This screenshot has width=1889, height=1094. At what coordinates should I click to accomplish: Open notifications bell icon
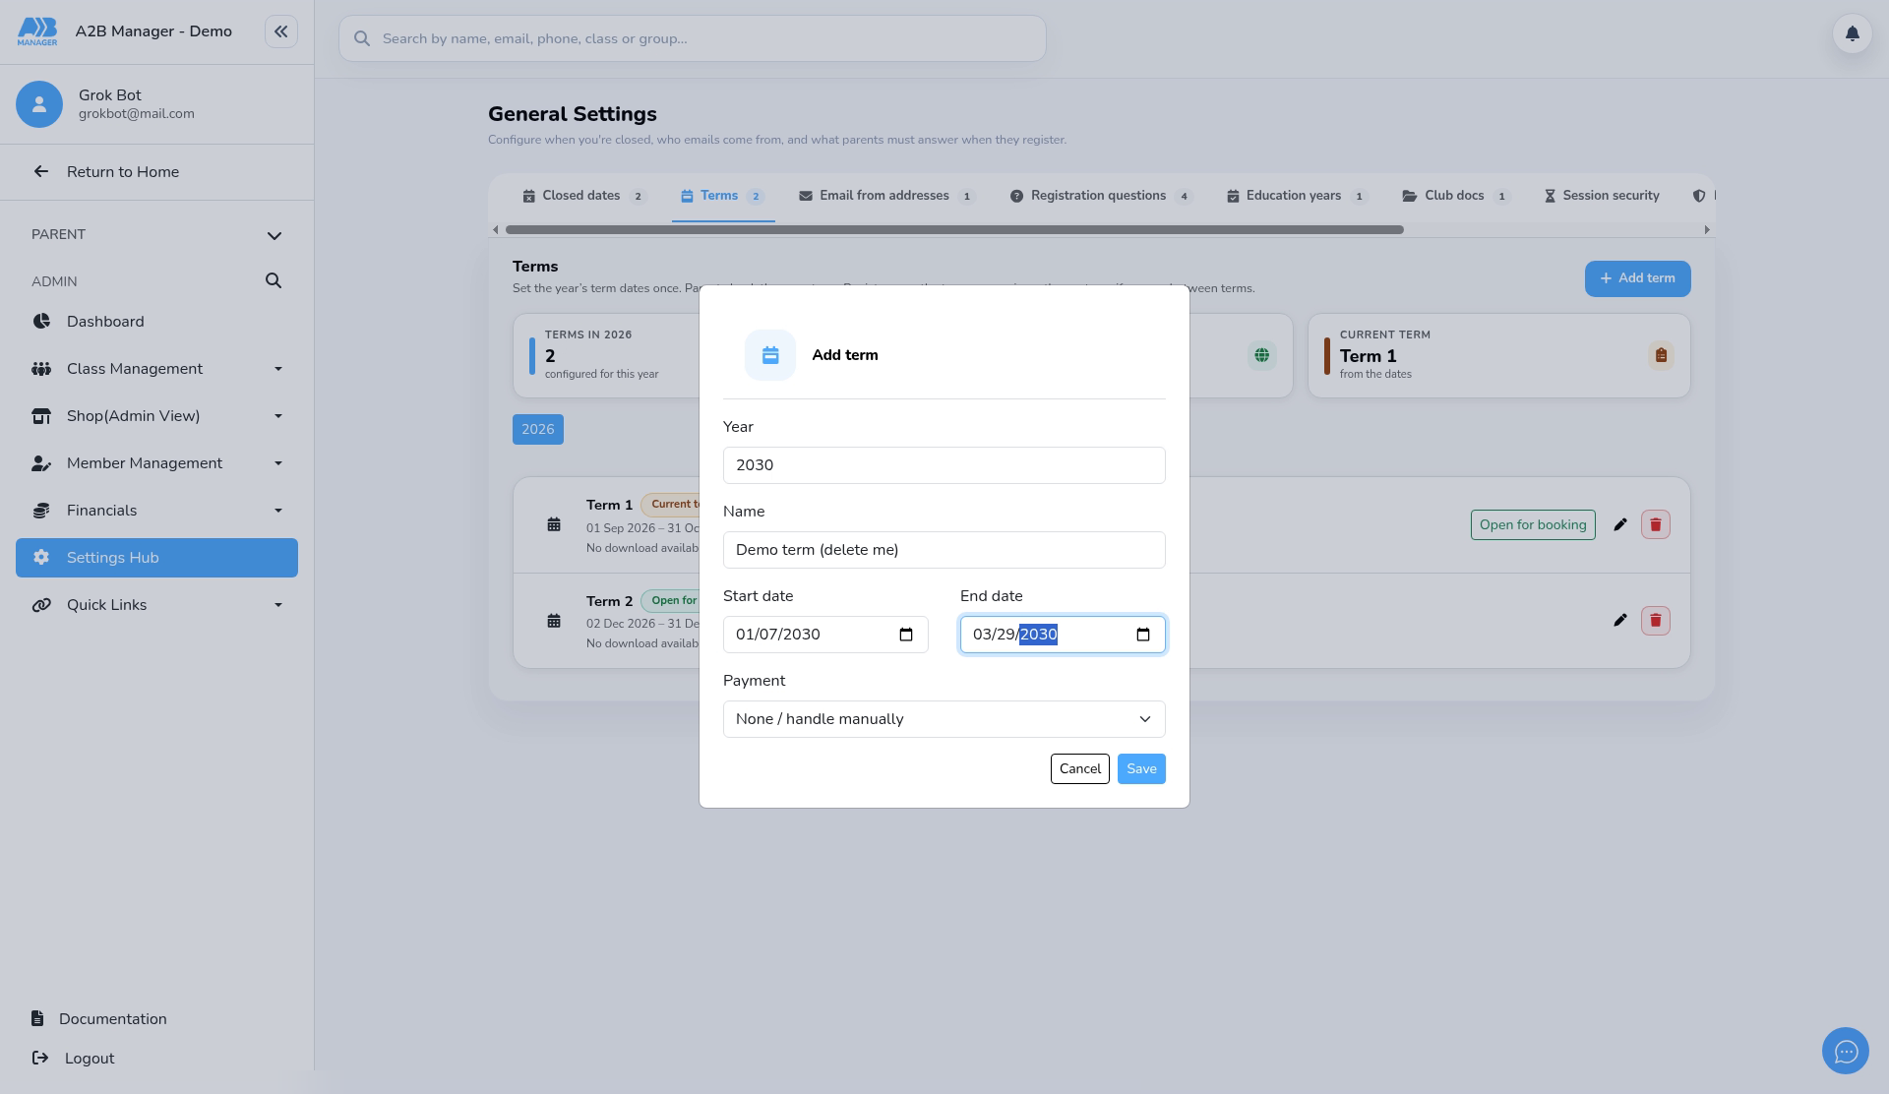(x=1852, y=33)
